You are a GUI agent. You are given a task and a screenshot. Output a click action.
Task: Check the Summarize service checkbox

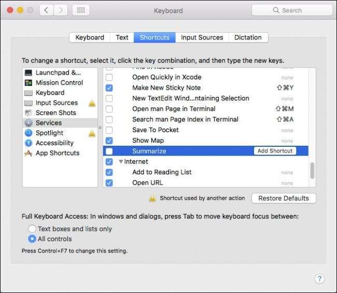point(109,151)
